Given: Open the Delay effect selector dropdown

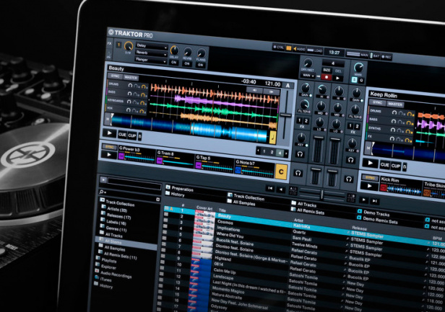Looking at the screenshot, I should 152,46.
